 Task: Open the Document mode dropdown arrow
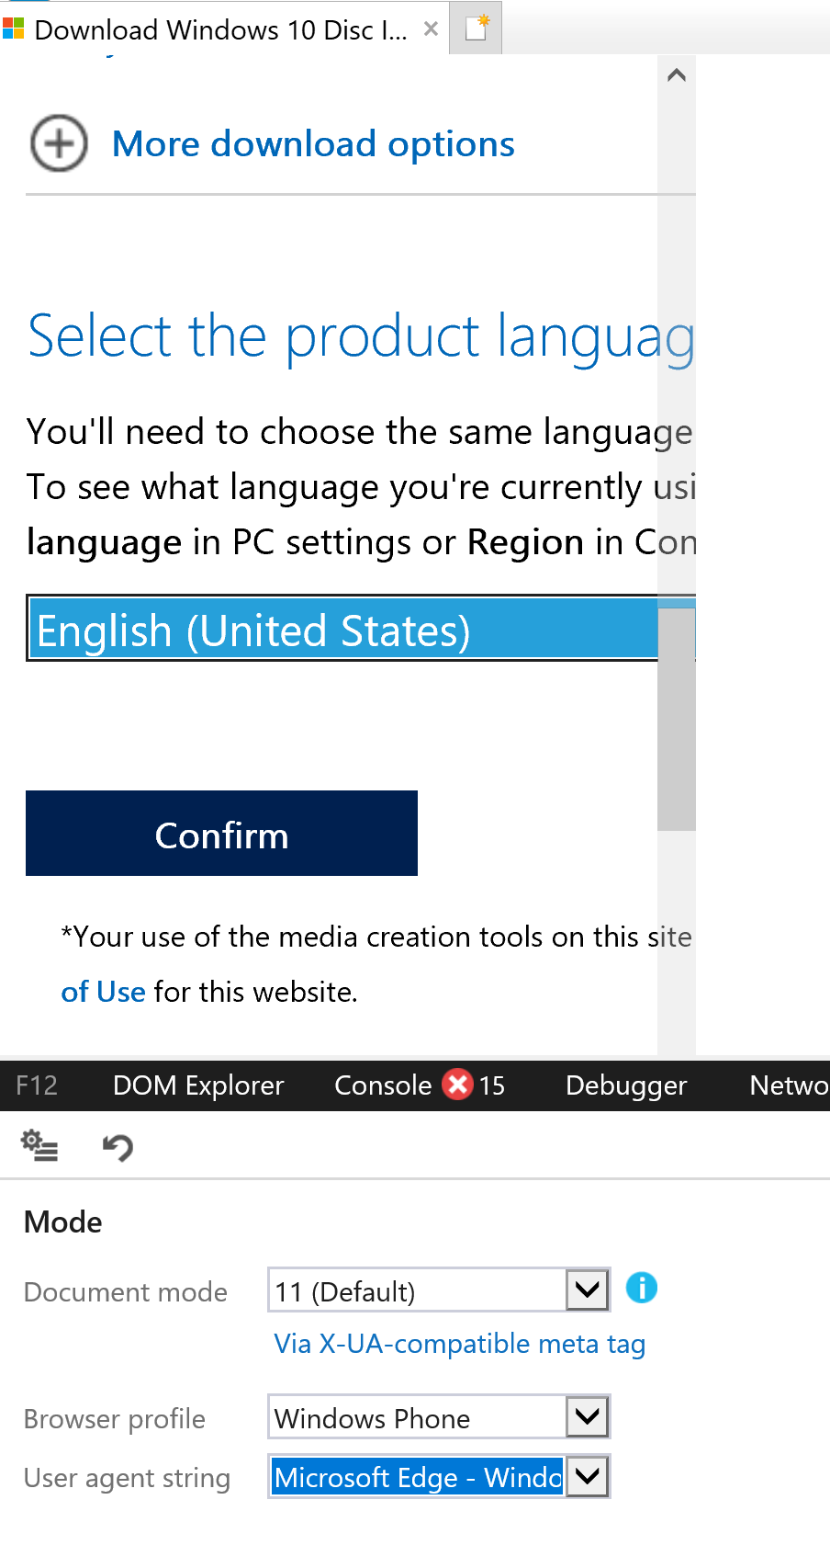point(588,1290)
